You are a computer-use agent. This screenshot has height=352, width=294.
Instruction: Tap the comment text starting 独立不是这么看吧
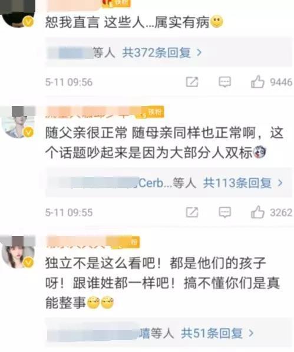[x=163, y=283]
